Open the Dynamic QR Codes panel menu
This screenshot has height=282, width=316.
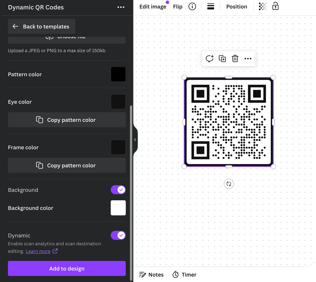tap(121, 7)
